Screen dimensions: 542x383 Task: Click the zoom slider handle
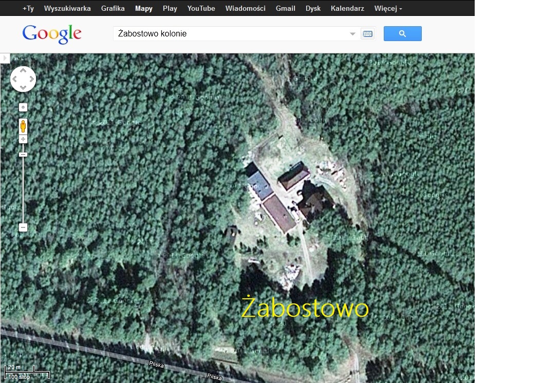[23, 155]
